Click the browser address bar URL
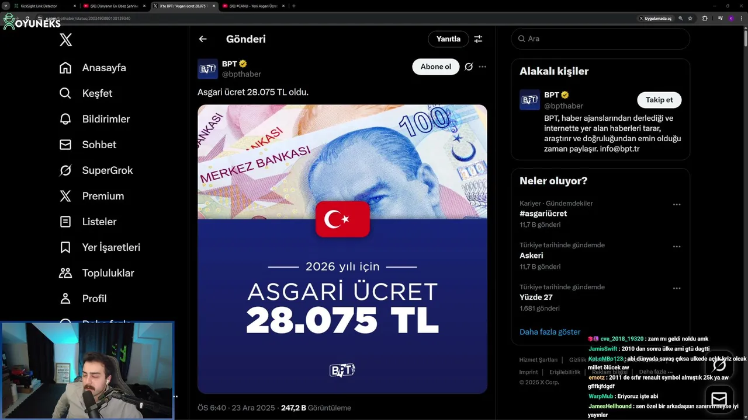748x420 pixels. click(x=88, y=19)
